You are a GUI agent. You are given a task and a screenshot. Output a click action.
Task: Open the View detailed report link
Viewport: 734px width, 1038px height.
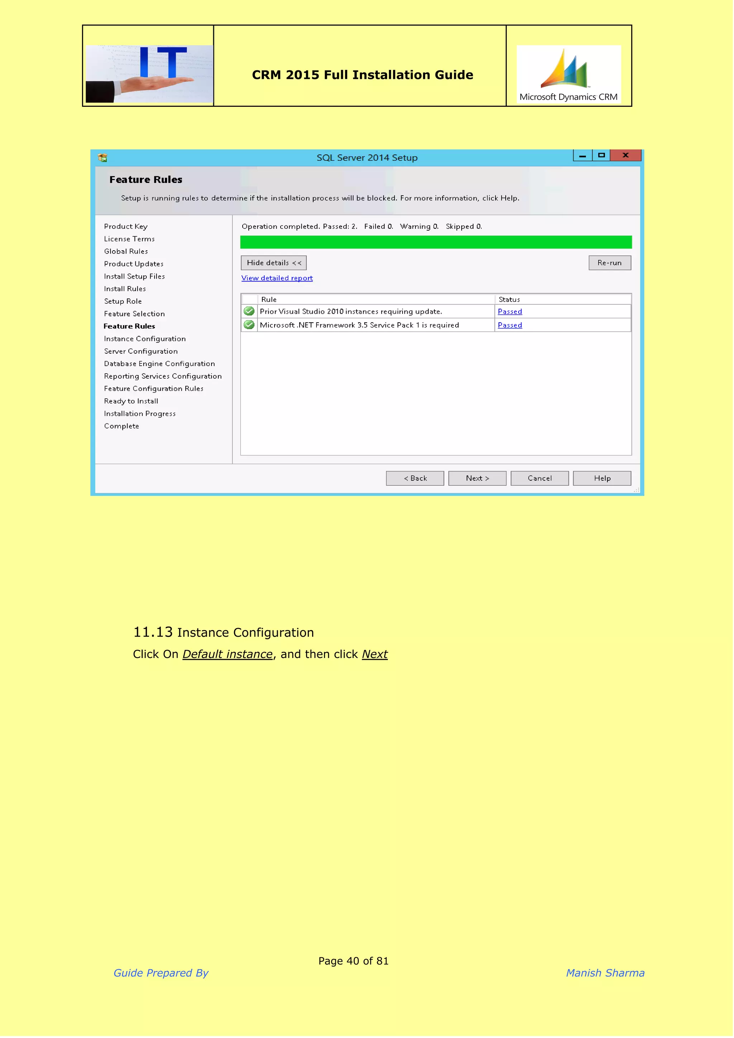277,279
